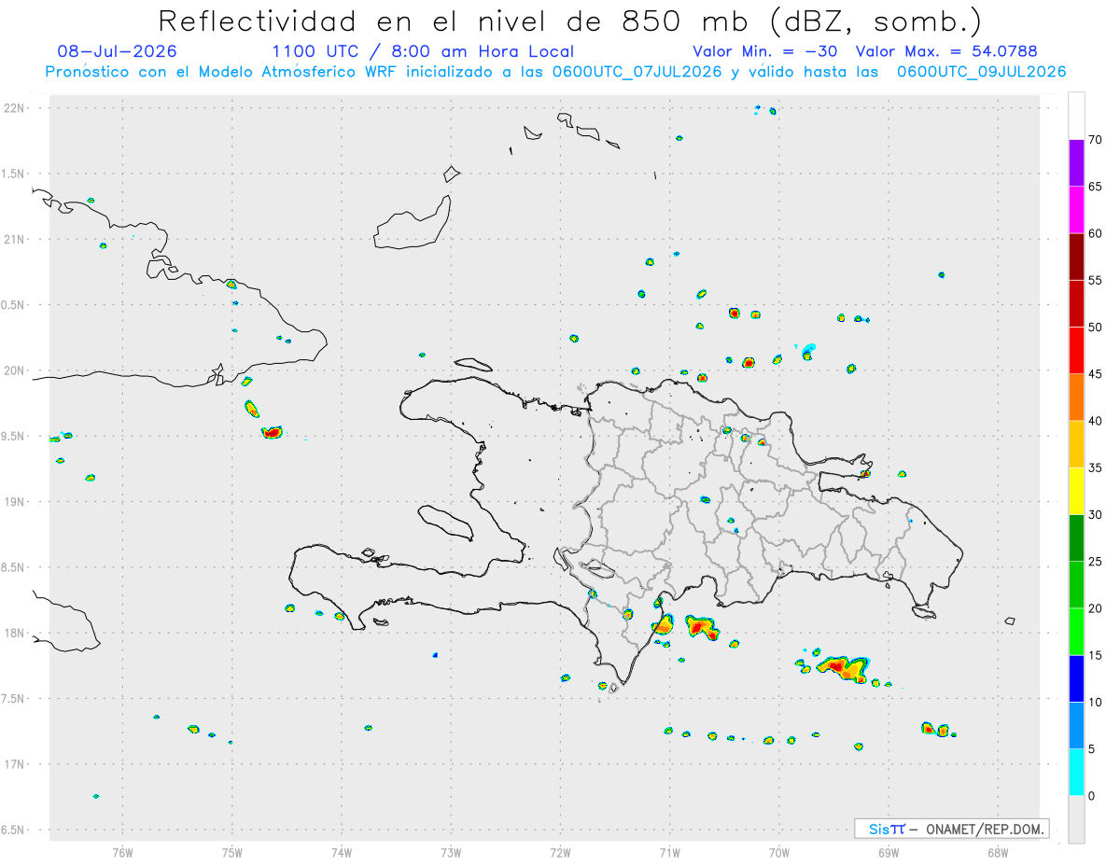Click the colorbar value '30'
This screenshot has height=865, width=1120.
(1096, 515)
